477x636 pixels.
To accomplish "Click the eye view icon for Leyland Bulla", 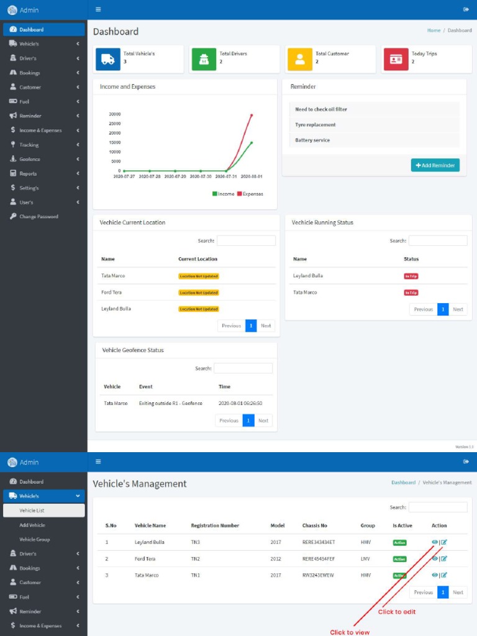I will click(x=435, y=542).
